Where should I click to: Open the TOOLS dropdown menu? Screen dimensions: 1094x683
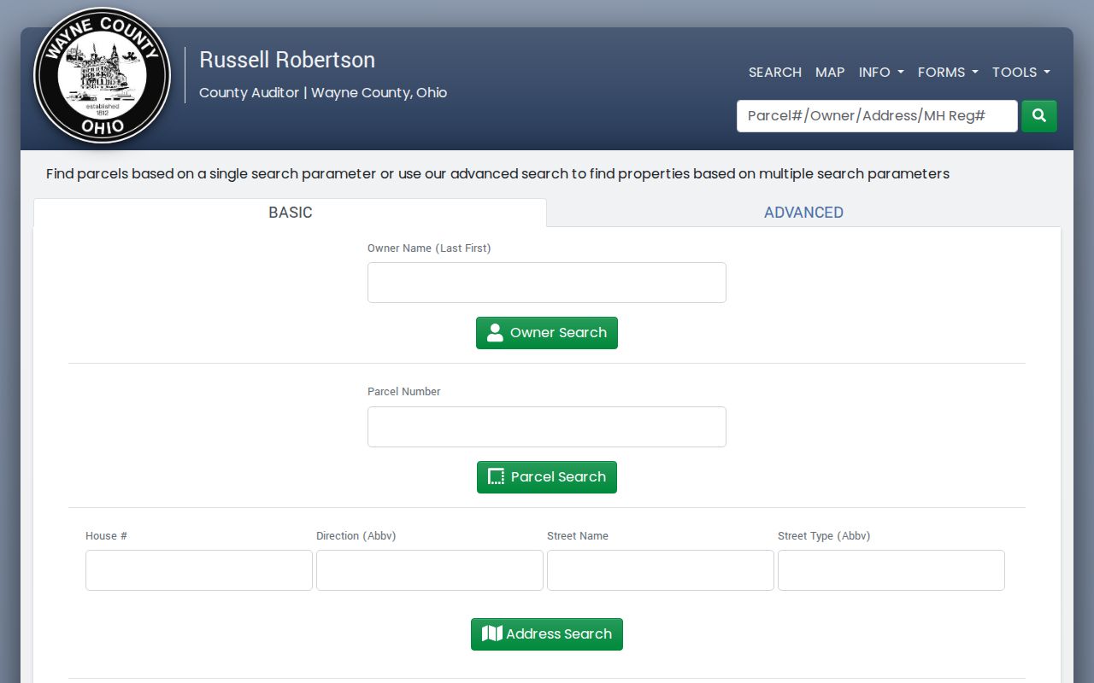(x=1021, y=73)
